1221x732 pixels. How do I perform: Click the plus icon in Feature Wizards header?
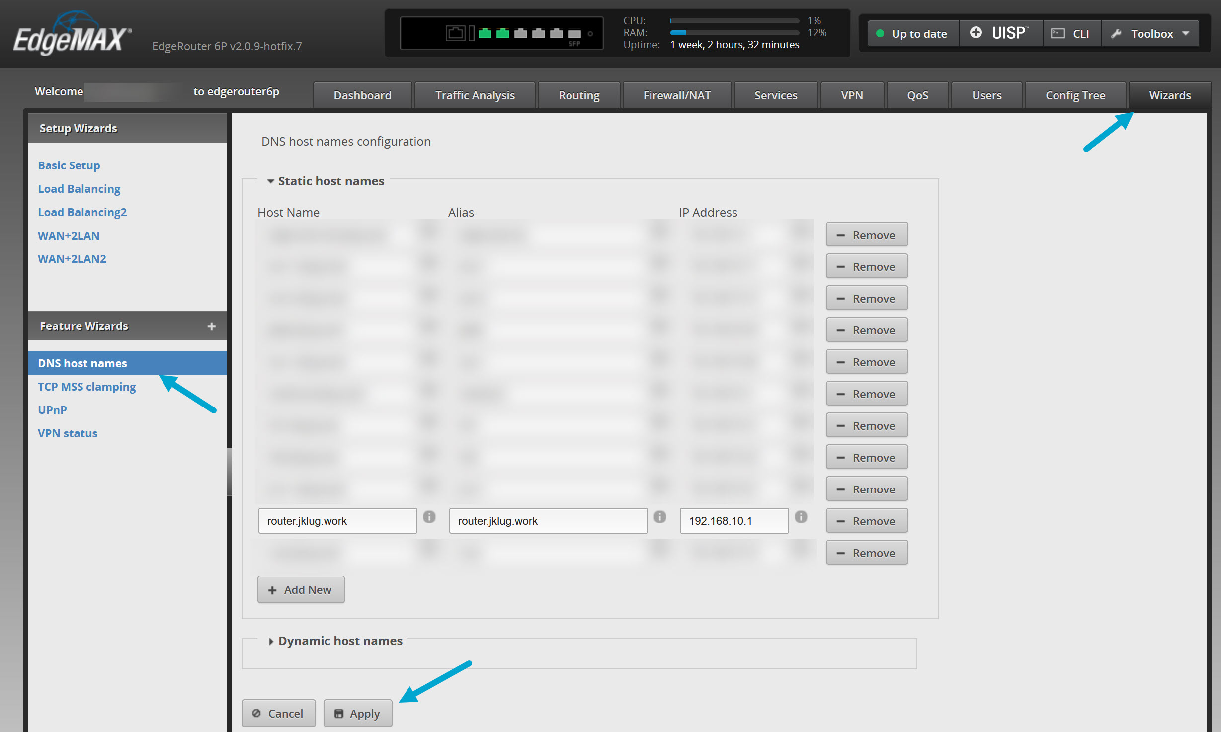(212, 326)
